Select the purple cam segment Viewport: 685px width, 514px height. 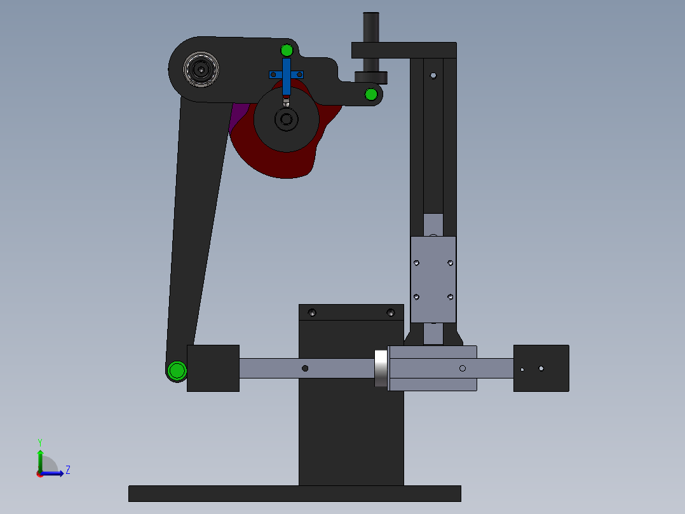(238, 116)
